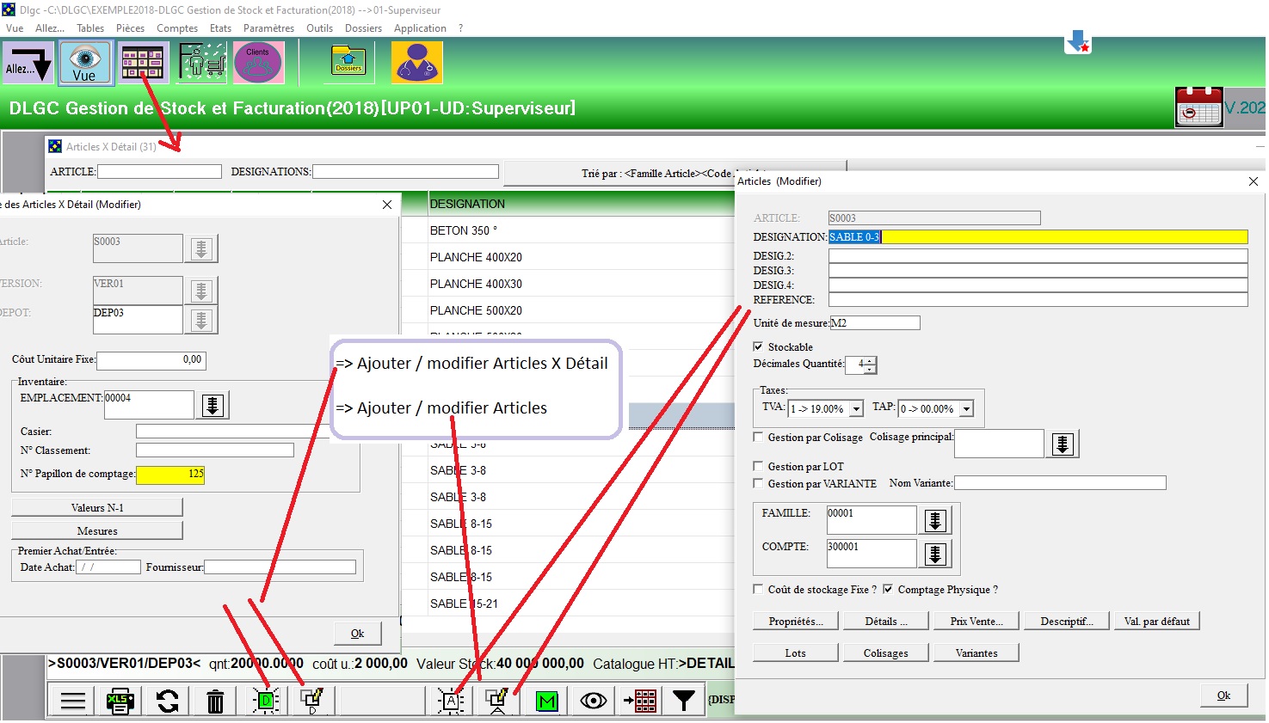The height and width of the screenshot is (723, 1269).
Task: Click the green D add detail icon
Action: pos(266,702)
